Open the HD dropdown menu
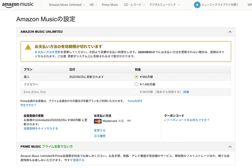The height and width of the screenshot is (168, 252). pos(93,5)
